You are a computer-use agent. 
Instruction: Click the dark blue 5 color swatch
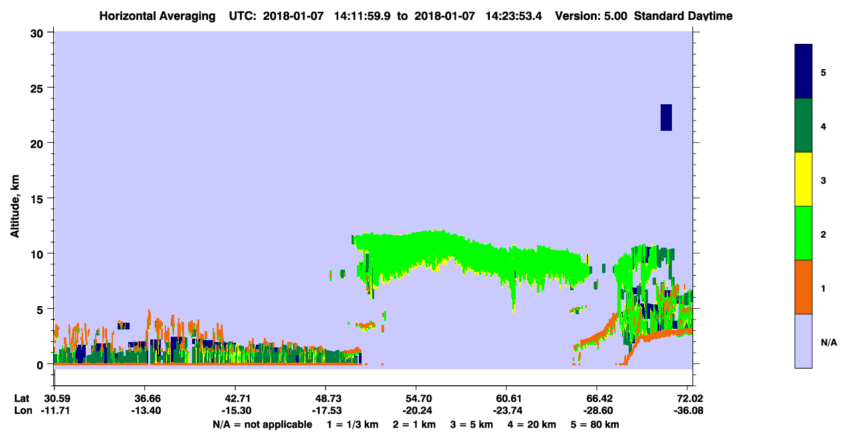click(x=803, y=72)
